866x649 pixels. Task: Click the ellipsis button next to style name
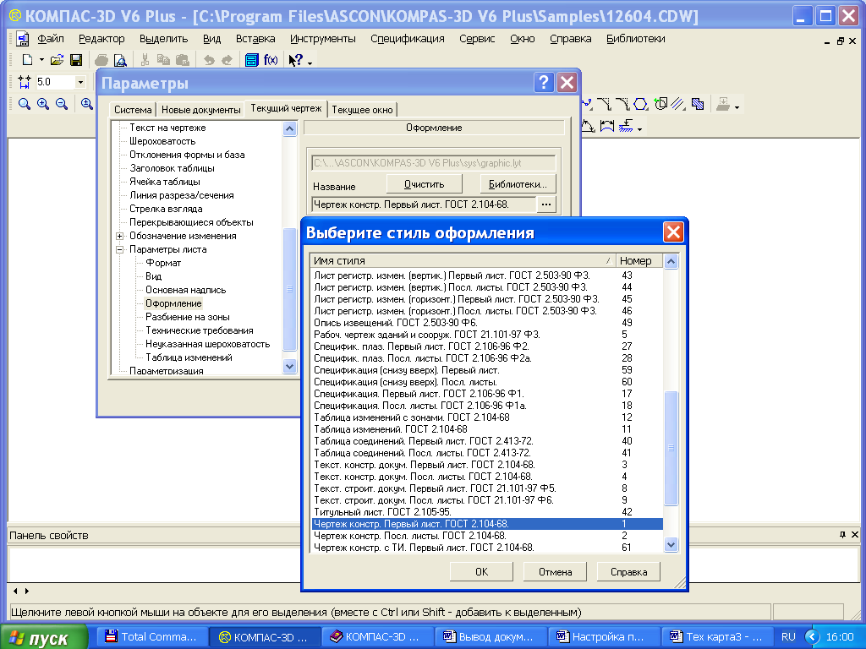coord(546,205)
